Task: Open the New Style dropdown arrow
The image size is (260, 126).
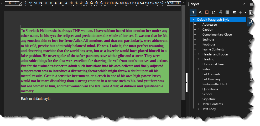Action: point(246,12)
